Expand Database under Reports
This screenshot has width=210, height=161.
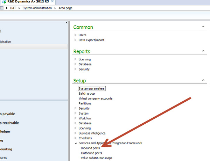[x=75, y=64]
